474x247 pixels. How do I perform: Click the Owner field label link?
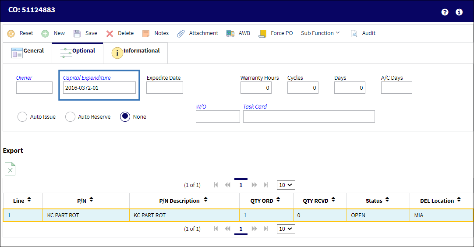click(x=24, y=78)
